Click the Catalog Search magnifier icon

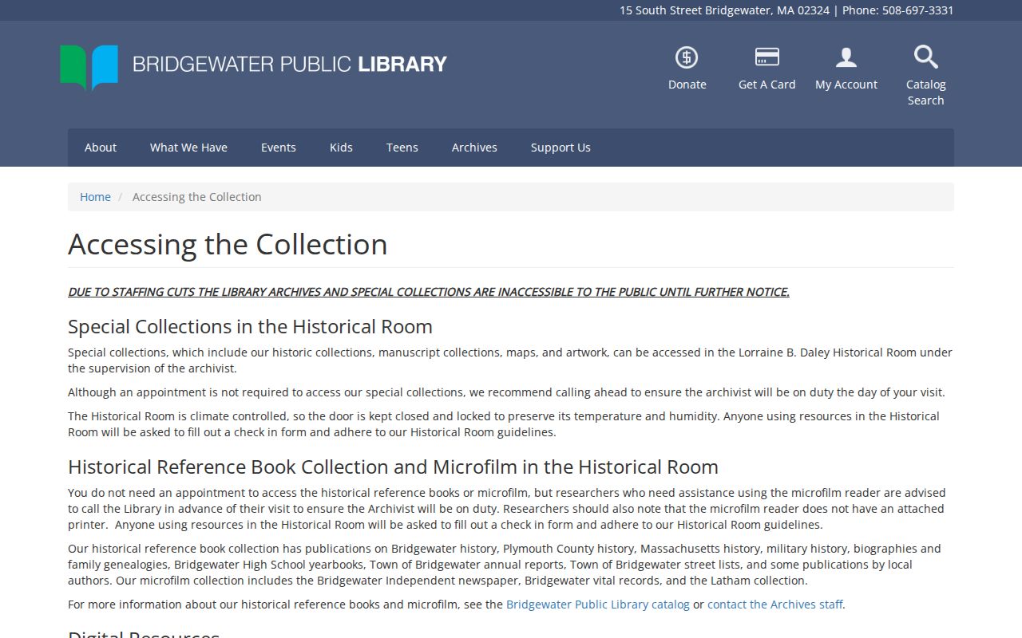point(926,57)
